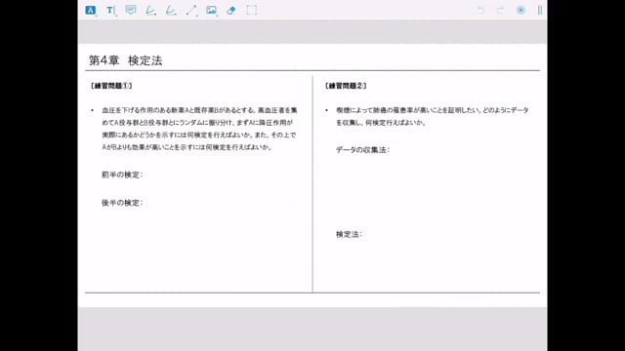Image resolution: width=625 pixels, height=351 pixels.
Task: Select the text insertion T tool
Action: tap(110, 11)
